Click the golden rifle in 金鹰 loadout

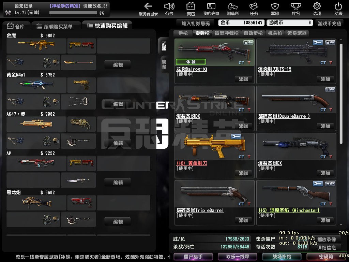(x=36, y=45)
